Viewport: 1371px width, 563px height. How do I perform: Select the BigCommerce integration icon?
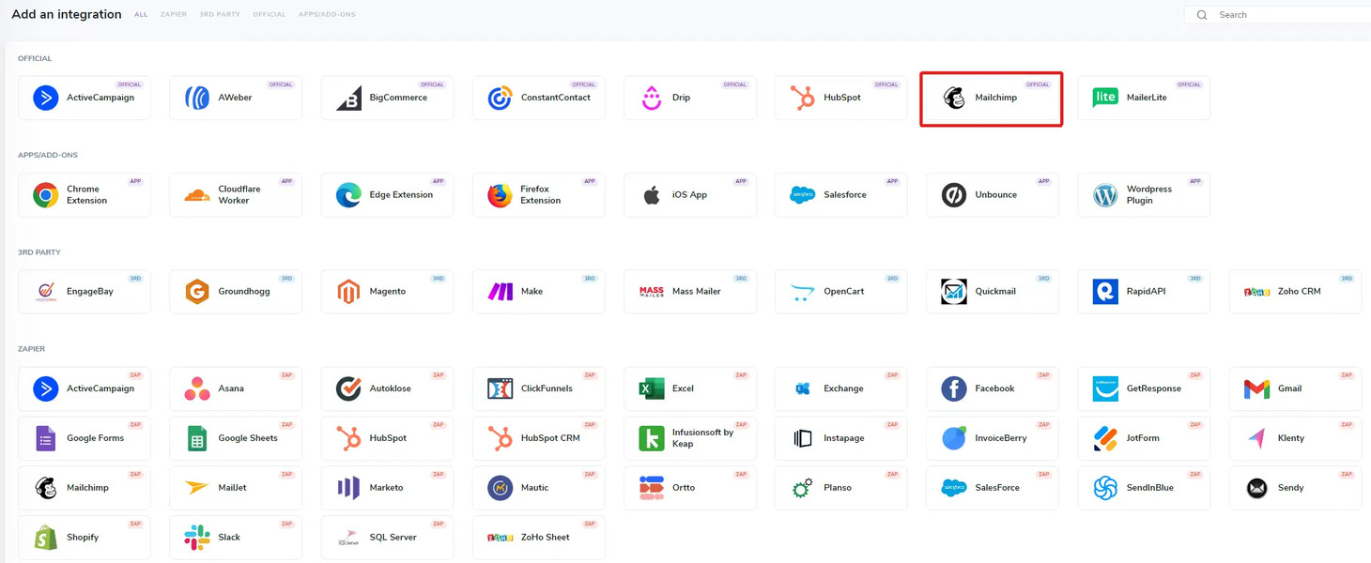[347, 97]
